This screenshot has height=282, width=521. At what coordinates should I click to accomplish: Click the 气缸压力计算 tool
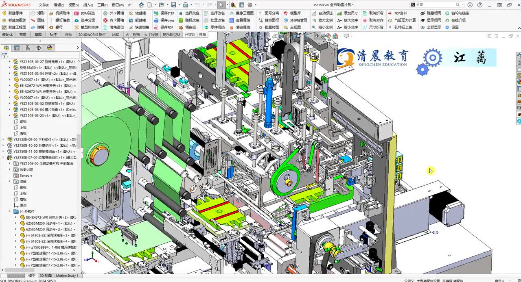[402, 20]
